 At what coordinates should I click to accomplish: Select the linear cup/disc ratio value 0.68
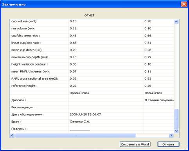[x=73, y=43]
